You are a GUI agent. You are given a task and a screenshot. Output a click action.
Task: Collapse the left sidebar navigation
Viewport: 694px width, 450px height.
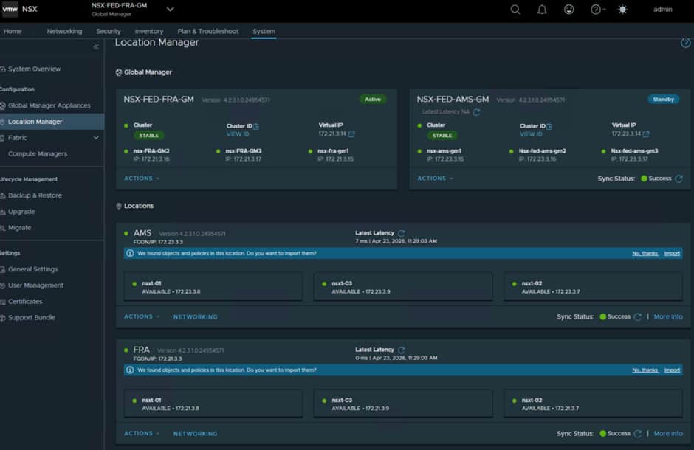(x=96, y=47)
